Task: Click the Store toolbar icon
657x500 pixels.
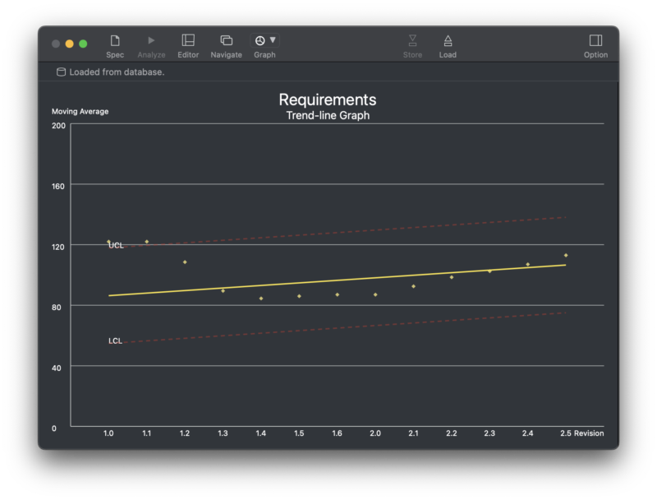Action: pyautogui.click(x=412, y=40)
